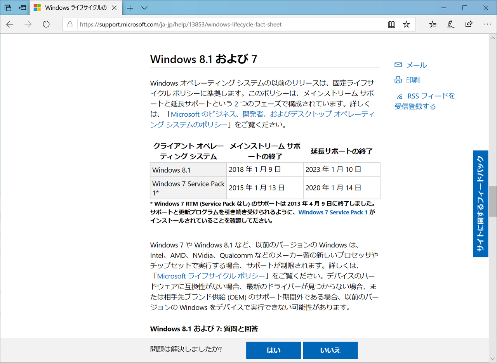This screenshot has width=497, height=363.
Task: Go forward with the arrow button
Action: pyautogui.click(x=28, y=24)
